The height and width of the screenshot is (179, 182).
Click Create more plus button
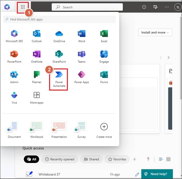[104, 127]
